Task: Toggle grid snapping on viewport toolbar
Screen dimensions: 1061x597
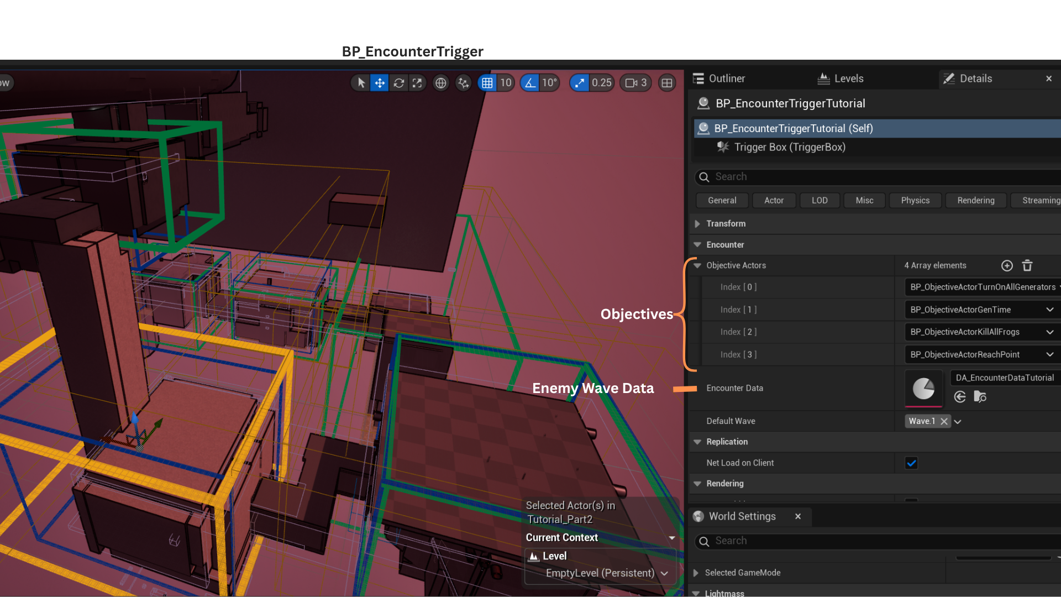Action: [x=487, y=83]
